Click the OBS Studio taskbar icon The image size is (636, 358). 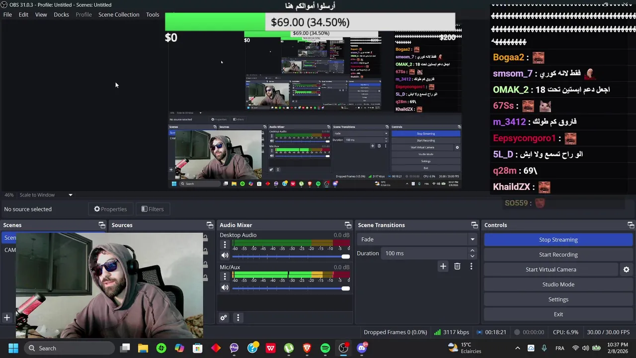click(x=343, y=348)
